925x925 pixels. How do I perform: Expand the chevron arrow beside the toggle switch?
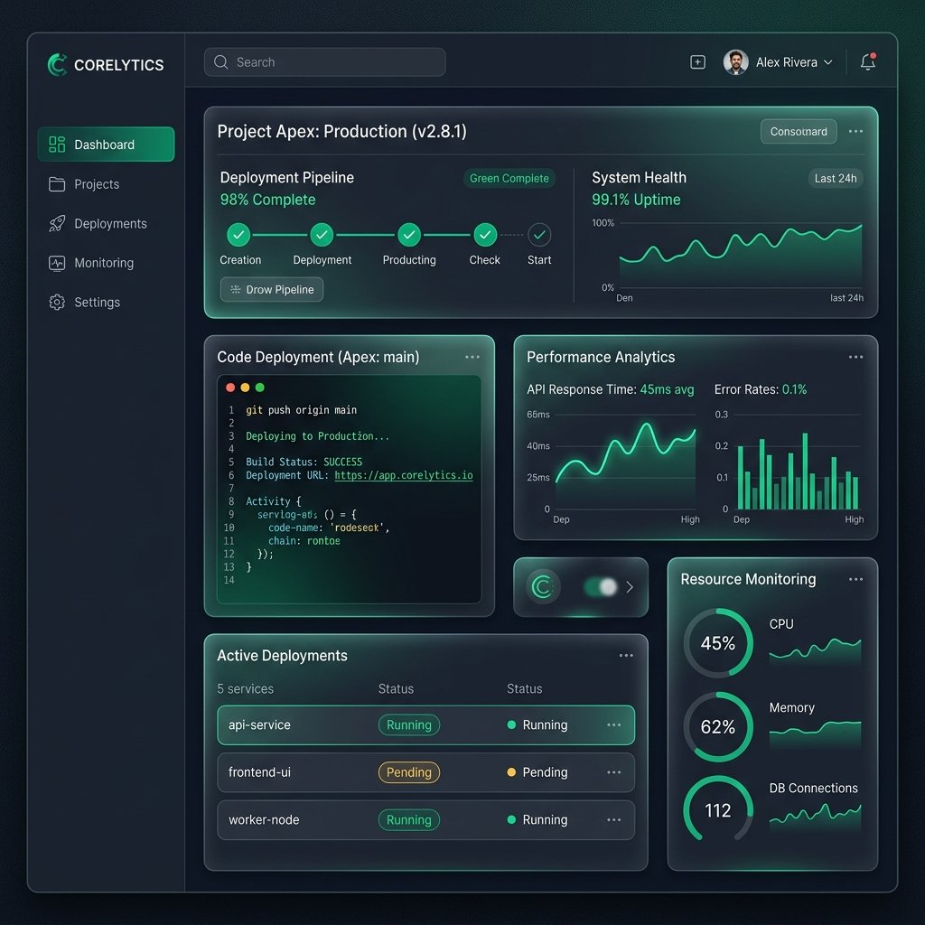coord(630,587)
